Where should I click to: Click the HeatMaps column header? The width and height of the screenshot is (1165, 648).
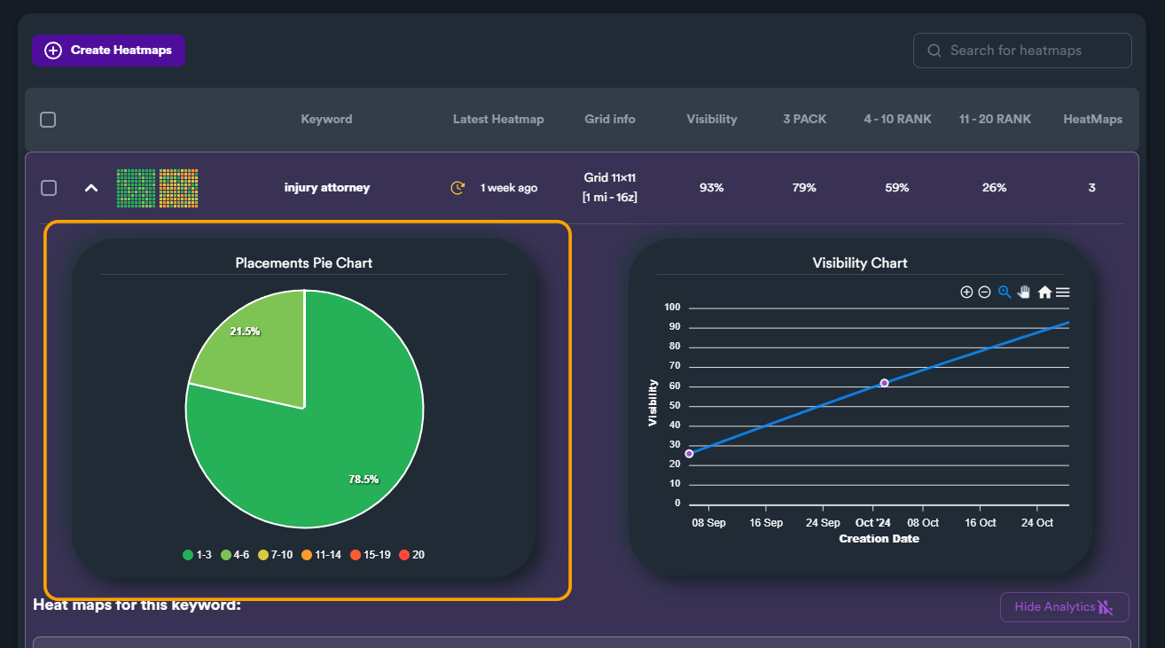click(x=1092, y=119)
